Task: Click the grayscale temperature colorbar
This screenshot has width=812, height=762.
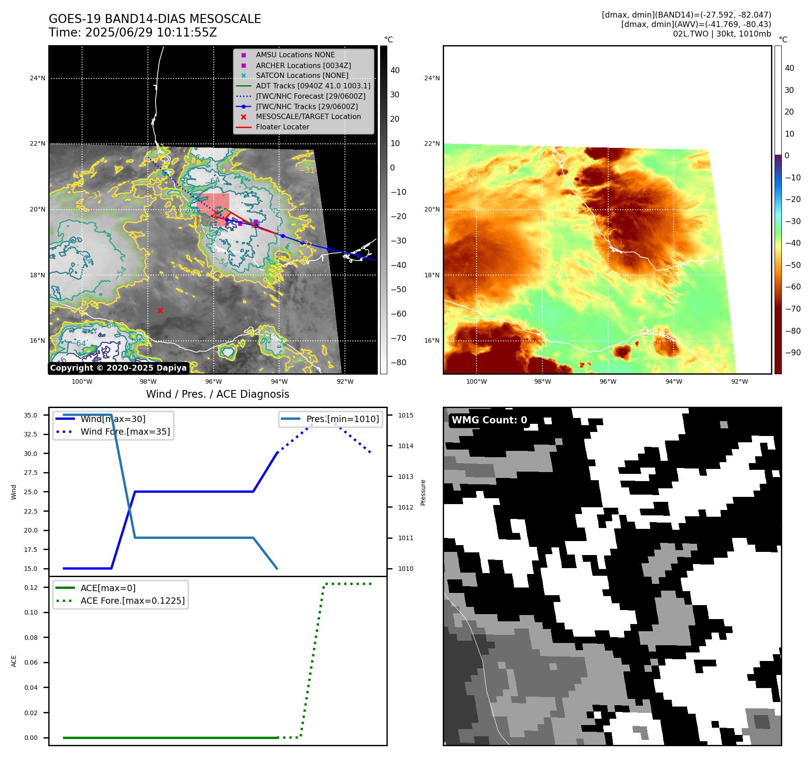Action: [x=383, y=210]
